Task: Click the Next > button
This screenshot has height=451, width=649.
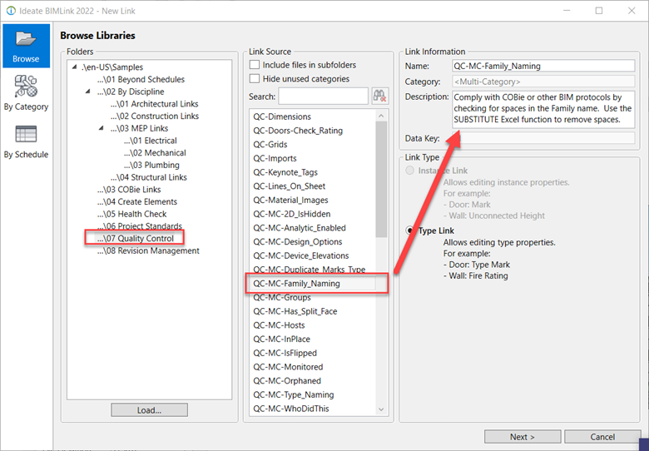Action: coord(523,437)
